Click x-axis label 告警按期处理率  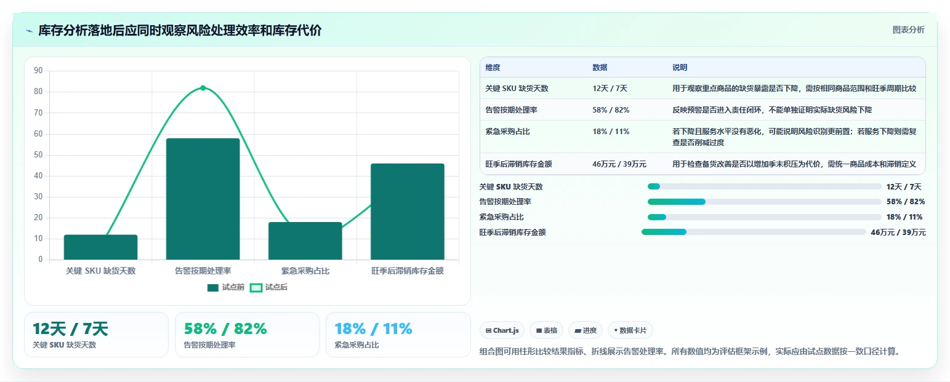203,271
